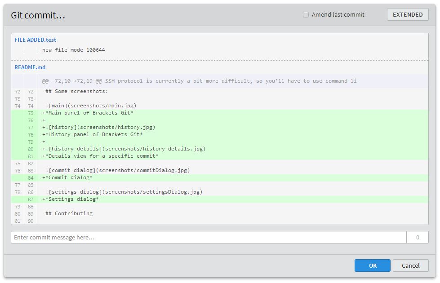The image size is (440, 283).
Task: Click the added history.jpg screenshot line
Action: click(100, 127)
